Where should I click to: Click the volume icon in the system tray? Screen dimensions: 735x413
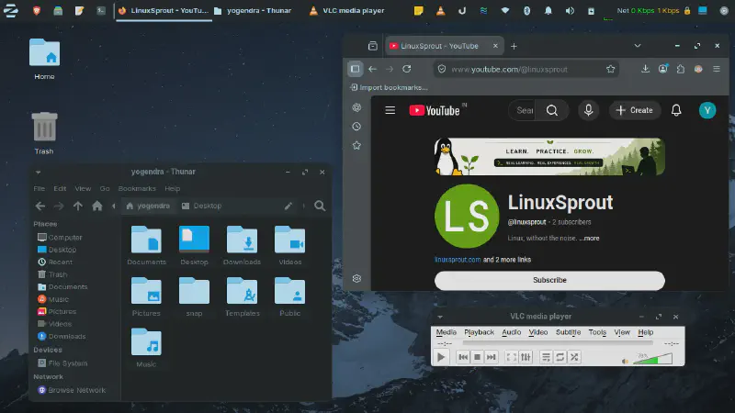pos(570,10)
